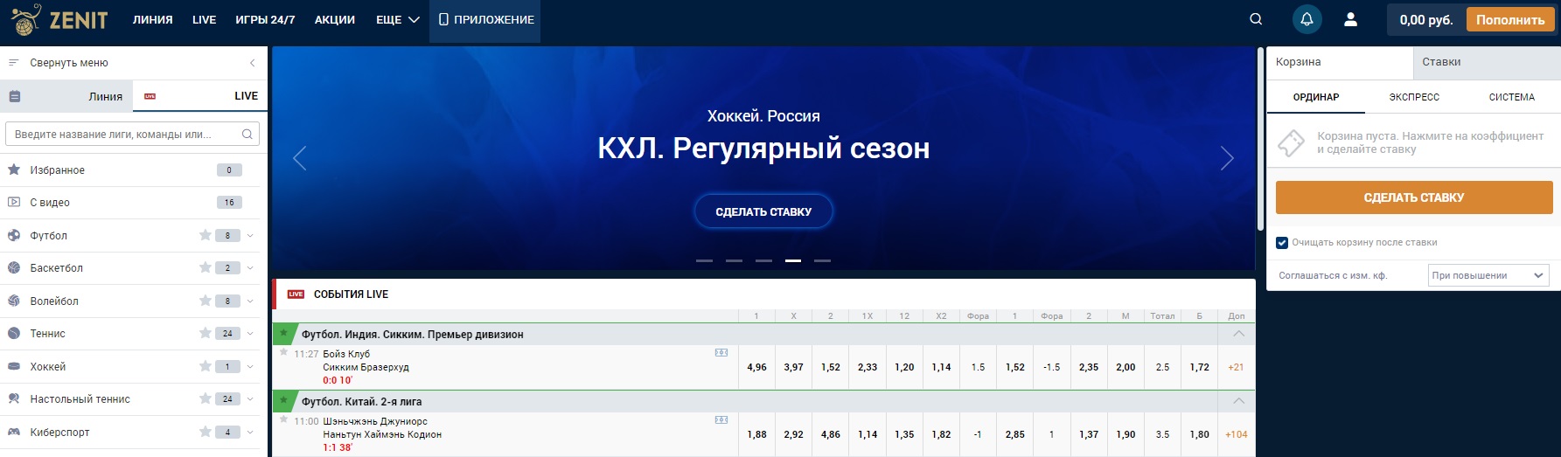
Task: Favorite the Бойз Клуб match star
Action: (x=283, y=352)
